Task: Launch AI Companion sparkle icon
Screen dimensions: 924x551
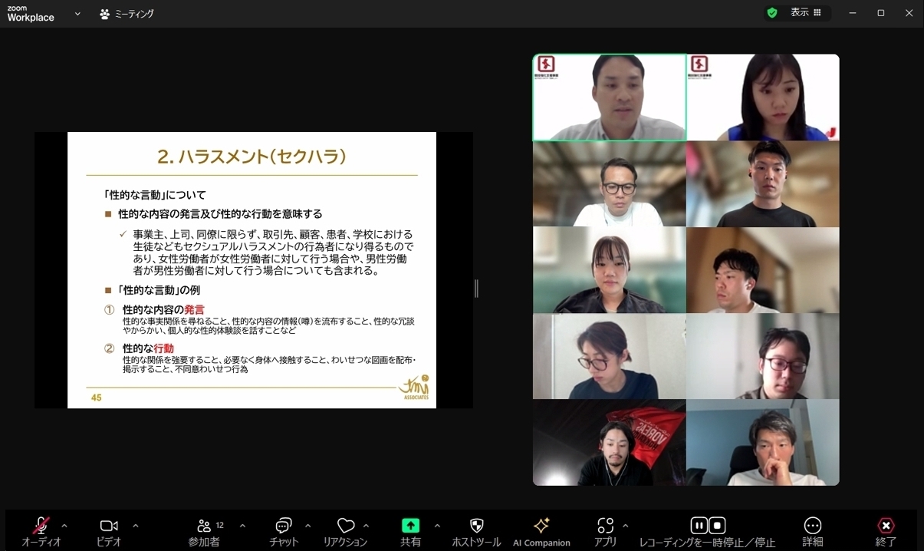Action: [541, 525]
